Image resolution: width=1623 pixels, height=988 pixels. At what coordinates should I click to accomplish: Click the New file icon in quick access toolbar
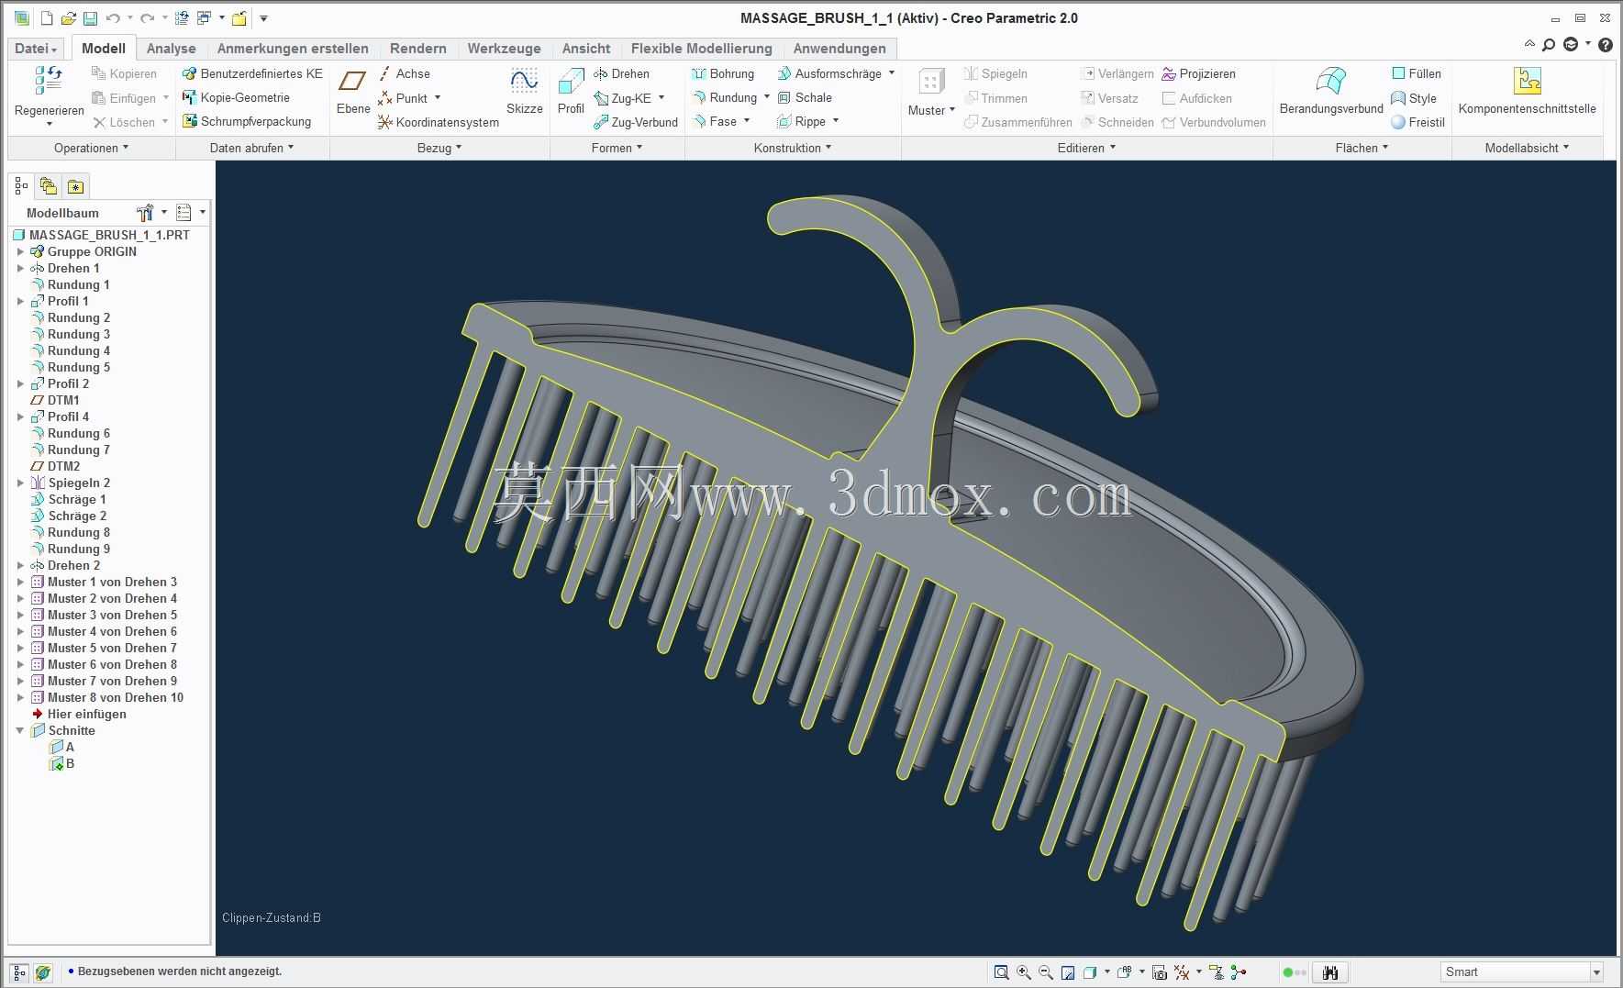[x=47, y=18]
